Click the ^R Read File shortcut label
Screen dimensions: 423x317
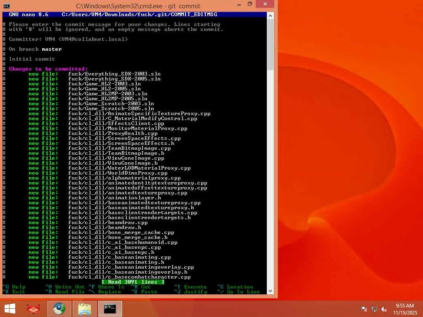coord(65,292)
